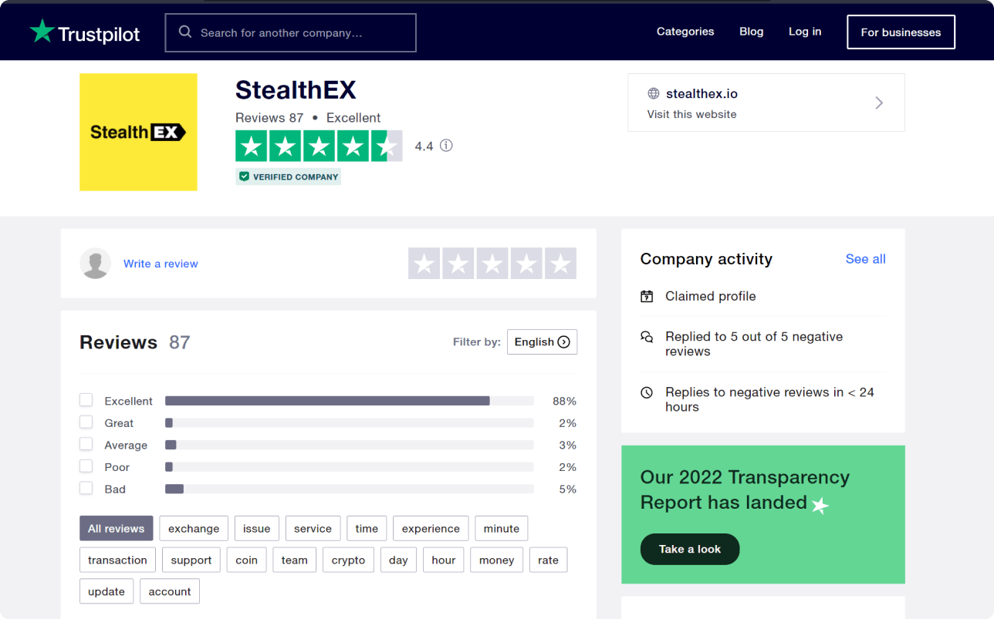This screenshot has height=619, width=994.
Task: Filter reviews by account tag
Action: click(x=170, y=591)
